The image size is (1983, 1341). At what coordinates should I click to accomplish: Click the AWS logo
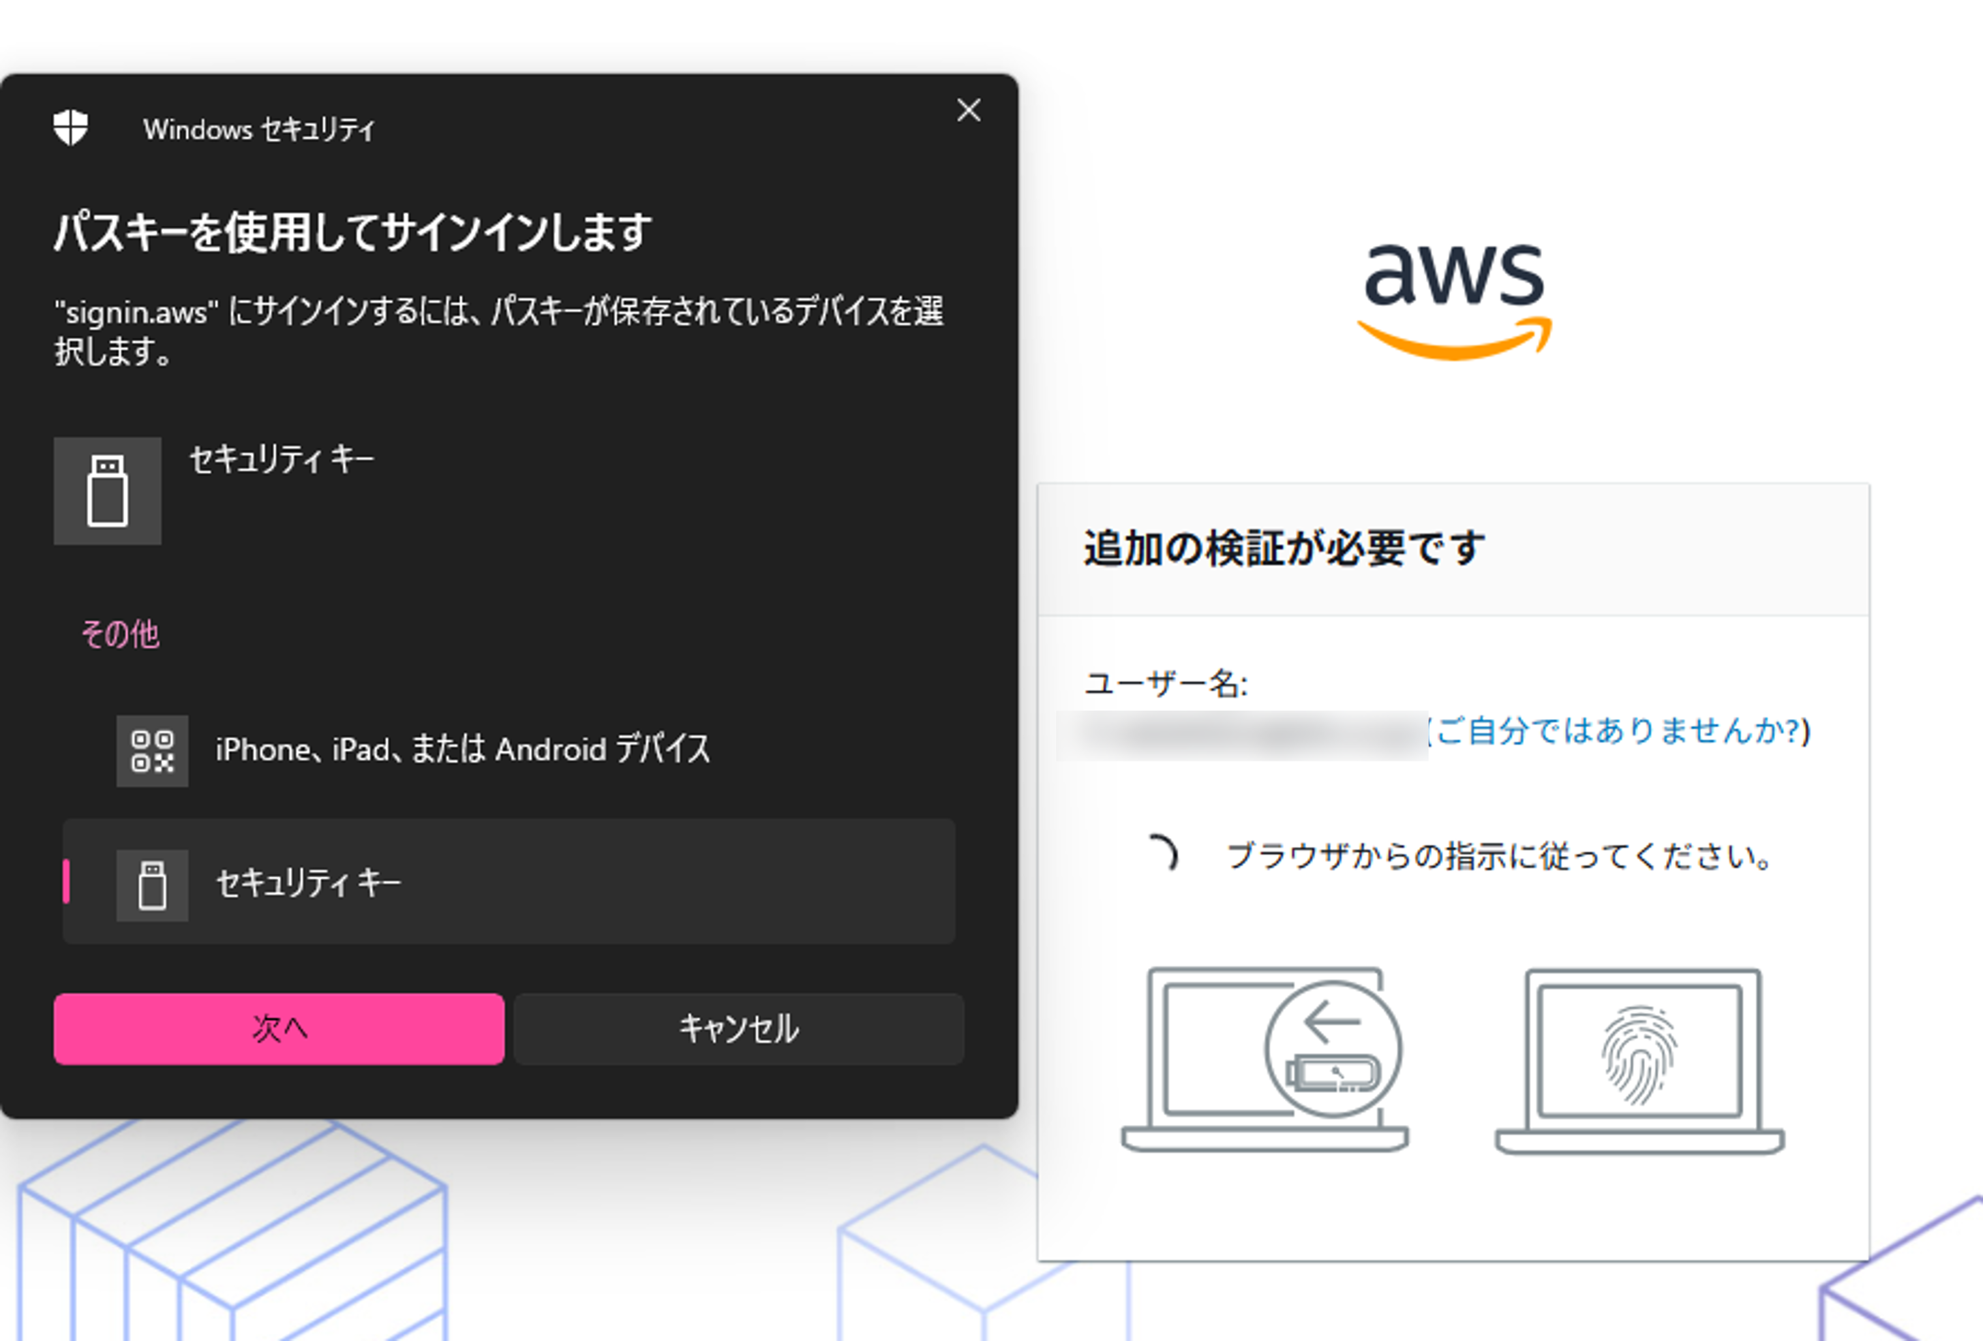tap(1454, 299)
